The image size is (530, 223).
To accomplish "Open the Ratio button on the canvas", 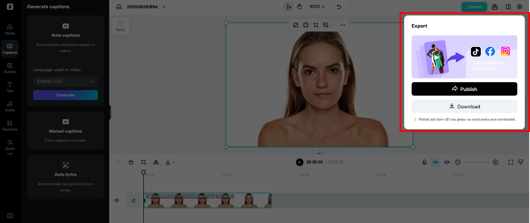I will point(120,26).
